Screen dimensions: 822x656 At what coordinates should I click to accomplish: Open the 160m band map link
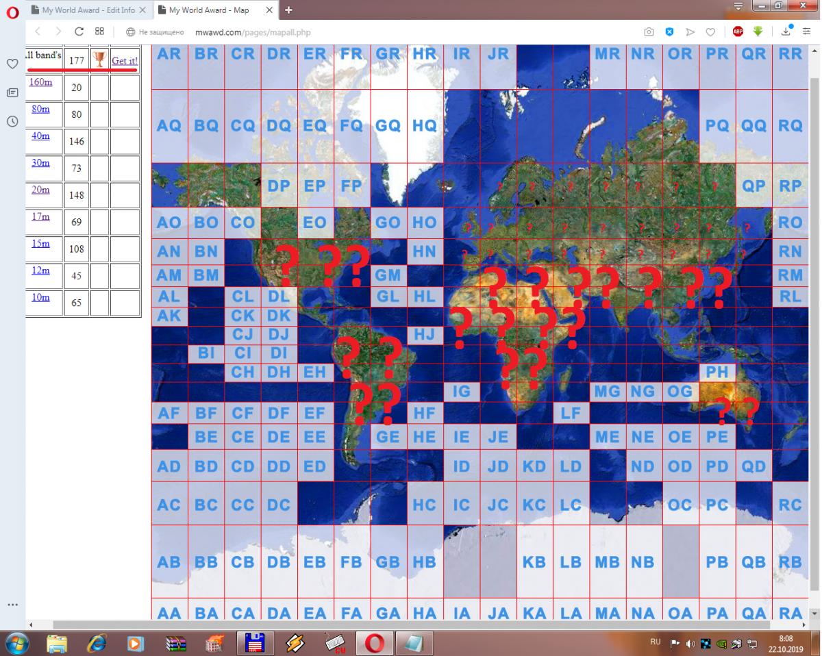click(42, 81)
